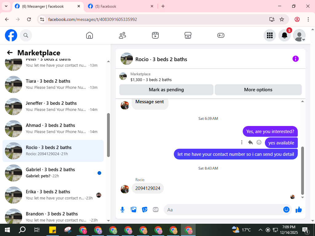Open Chrome three-dot menu
The height and width of the screenshot is (236, 315).
[308, 19]
